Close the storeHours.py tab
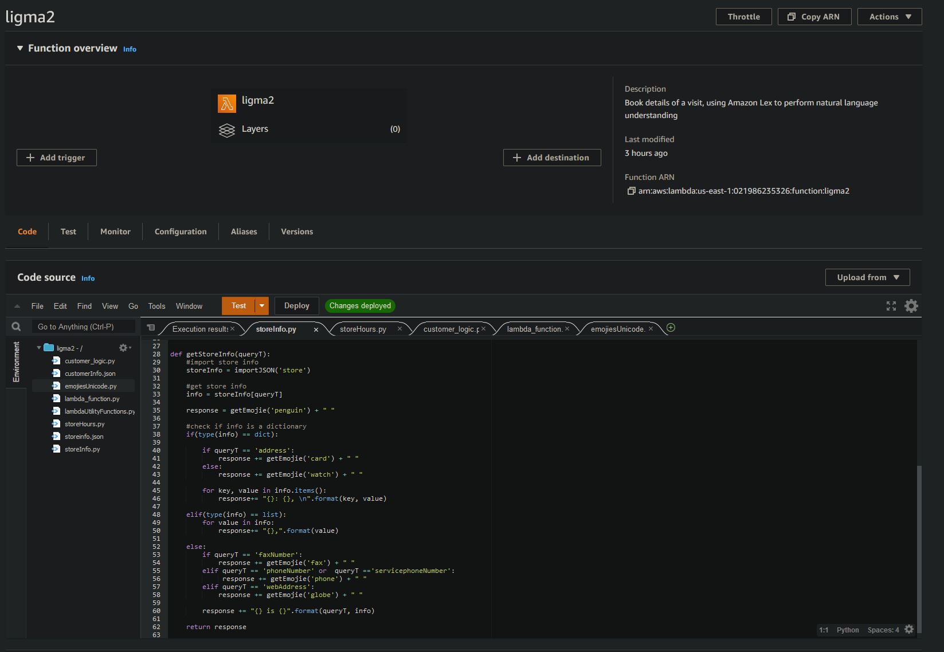Image resolution: width=944 pixels, height=652 pixels. pyautogui.click(x=399, y=329)
